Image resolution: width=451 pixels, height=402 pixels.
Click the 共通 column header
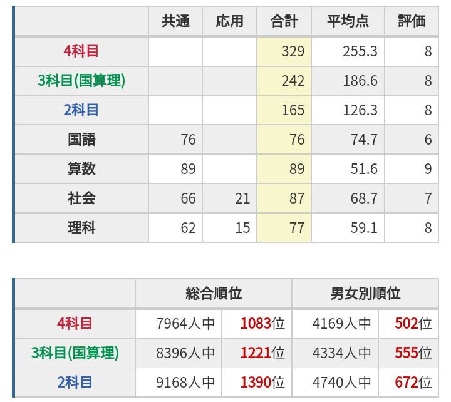[x=175, y=21]
